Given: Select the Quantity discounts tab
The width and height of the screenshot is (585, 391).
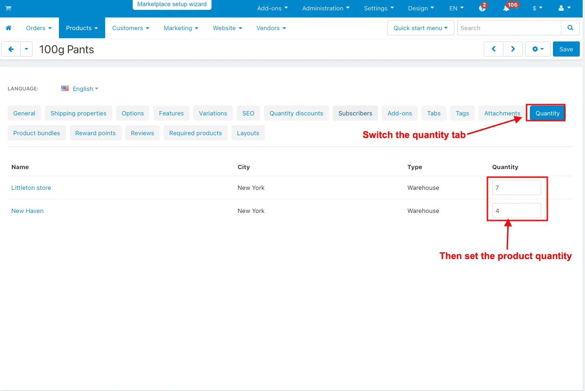Looking at the screenshot, I should 296,113.
